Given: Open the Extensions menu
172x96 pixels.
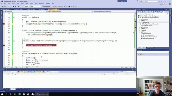Looking at the screenshot, I should (x=42, y=3).
